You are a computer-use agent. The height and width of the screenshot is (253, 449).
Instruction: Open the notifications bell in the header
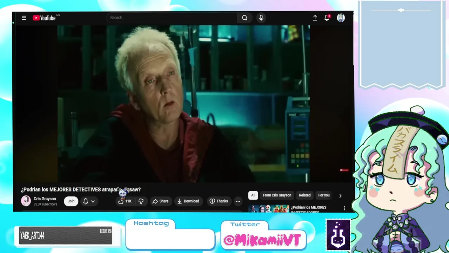point(327,18)
